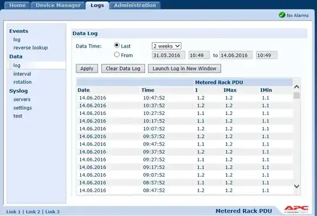Click the date in the 10:47:52 row
This screenshot has width=317, height=216.
click(x=93, y=98)
